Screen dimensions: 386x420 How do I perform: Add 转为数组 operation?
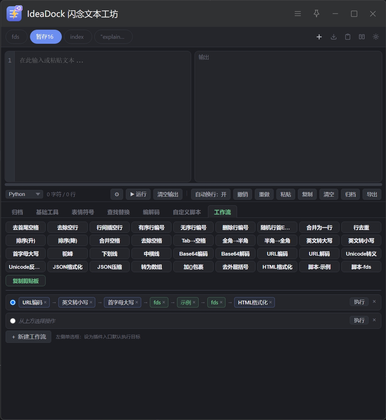(151, 267)
